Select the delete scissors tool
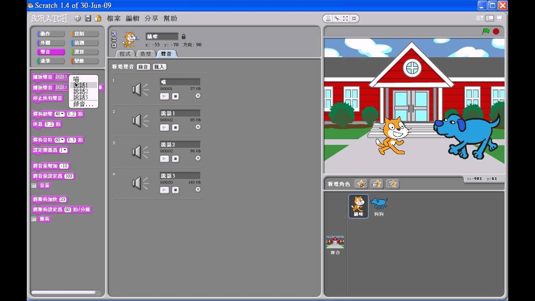535x301 pixels. click(336, 18)
